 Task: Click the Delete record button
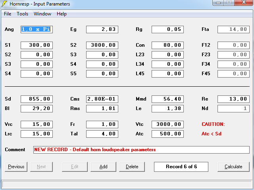[132, 167]
